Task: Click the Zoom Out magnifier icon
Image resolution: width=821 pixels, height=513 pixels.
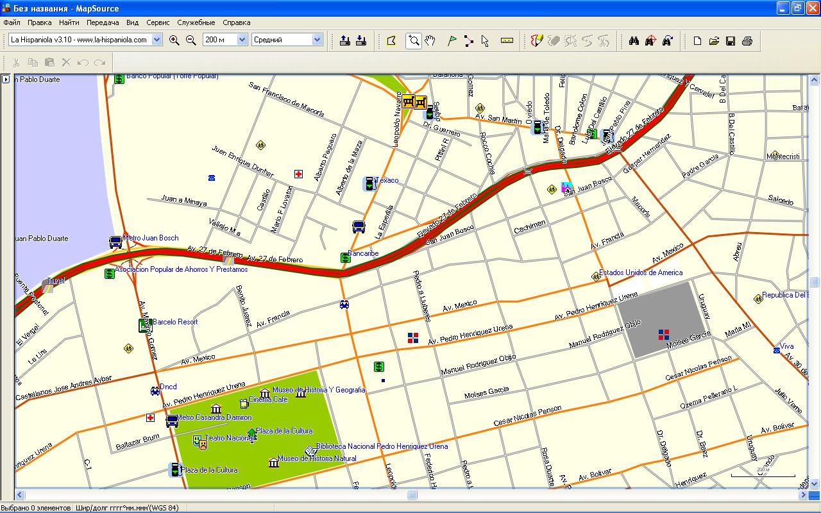Action: pos(190,40)
